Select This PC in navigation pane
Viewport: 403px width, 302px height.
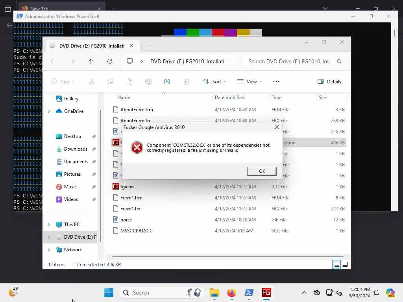pos(72,225)
